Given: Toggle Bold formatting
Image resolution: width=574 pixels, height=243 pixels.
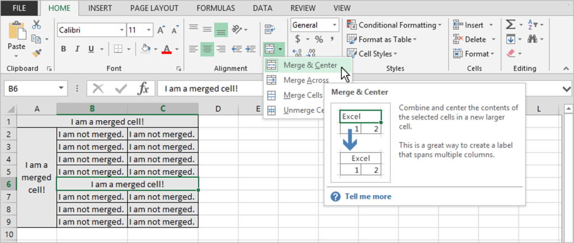Looking at the screenshot, I should (x=63, y=49).
